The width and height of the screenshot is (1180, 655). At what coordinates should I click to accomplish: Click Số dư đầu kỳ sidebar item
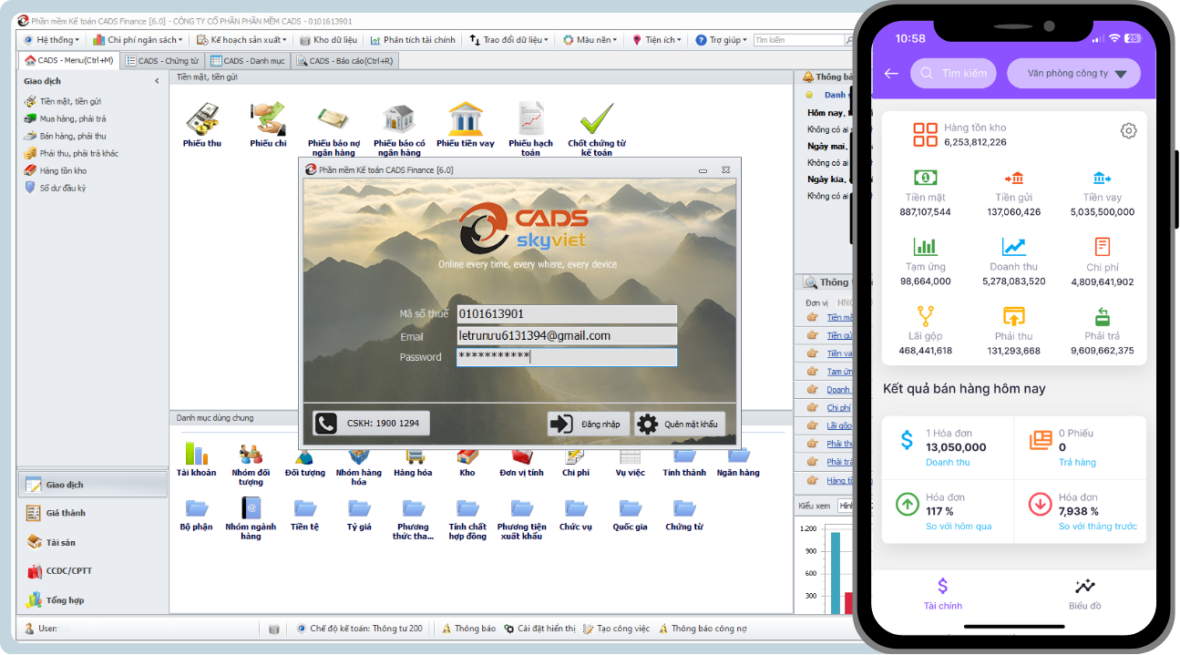click(56, 188)
